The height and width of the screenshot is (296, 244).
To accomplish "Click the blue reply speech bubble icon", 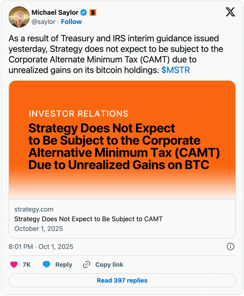I will click(46, 265).
